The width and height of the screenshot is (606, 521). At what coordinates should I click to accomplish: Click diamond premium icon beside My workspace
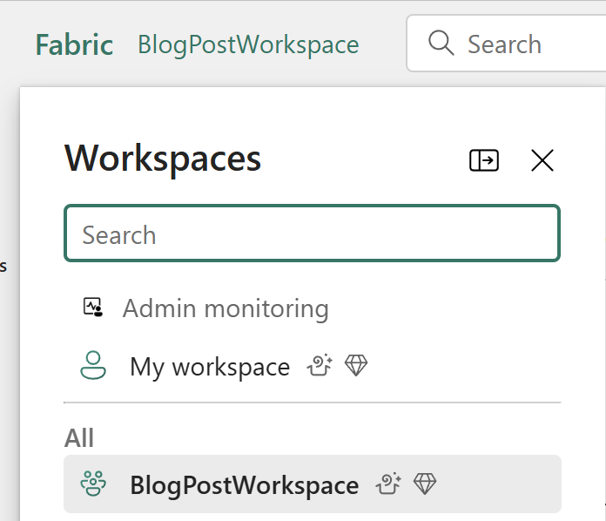(x=356, y=365)
